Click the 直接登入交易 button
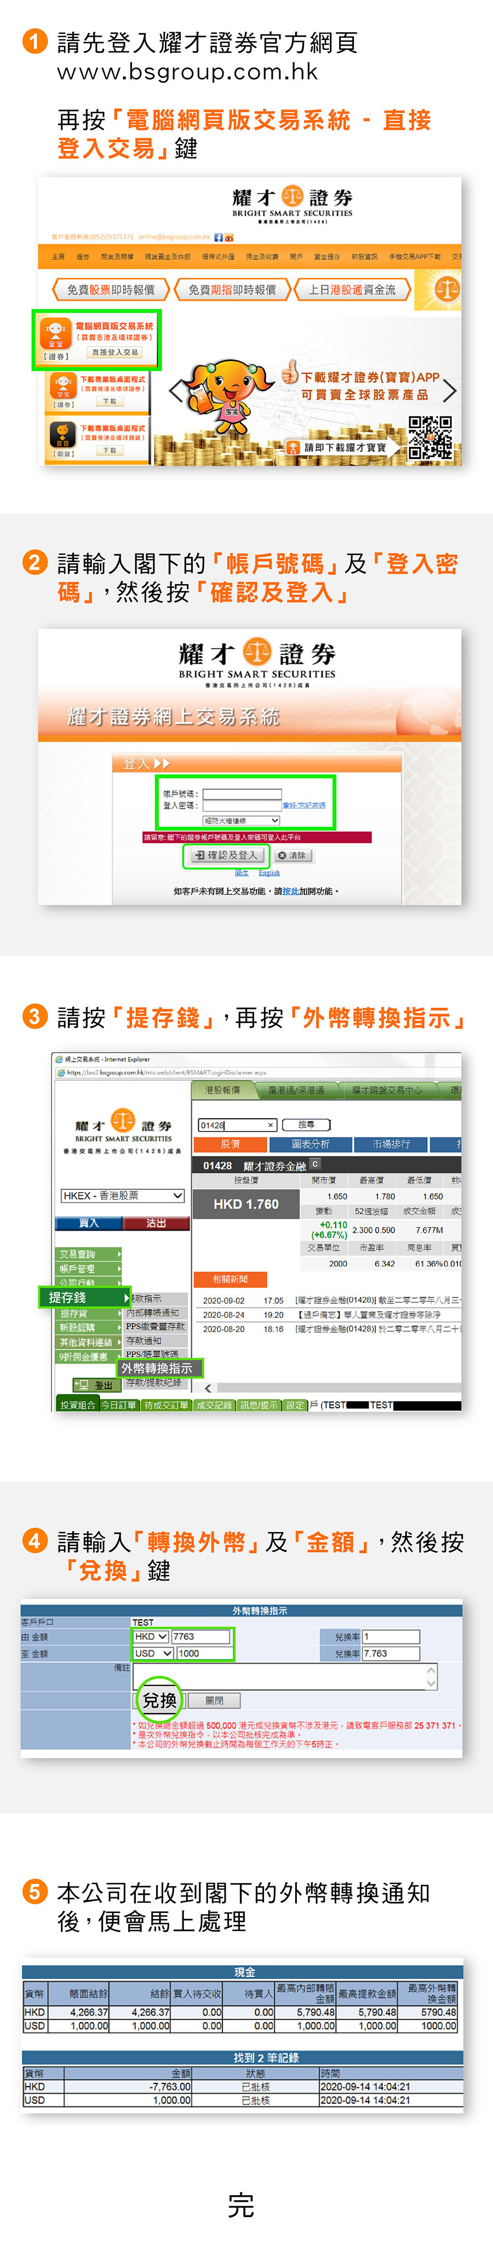 (x=115, y=352)
